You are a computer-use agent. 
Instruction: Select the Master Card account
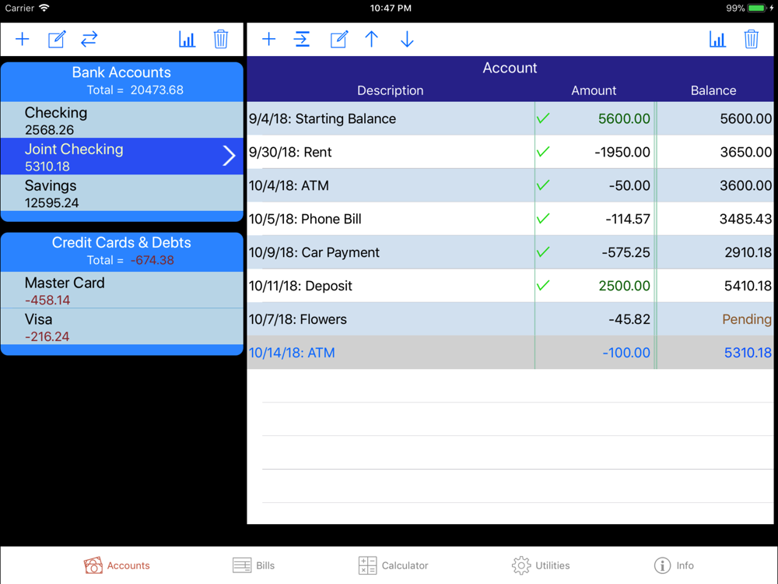click(x=122, y=290)
